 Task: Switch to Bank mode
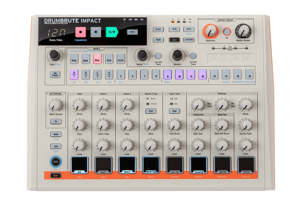[x=86, y=59]
